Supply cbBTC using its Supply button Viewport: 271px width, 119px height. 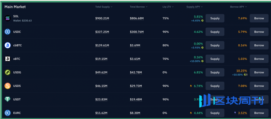click(x=215, y=45)
